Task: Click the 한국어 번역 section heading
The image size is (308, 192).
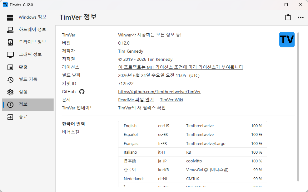Action: (x=73, y=124)
